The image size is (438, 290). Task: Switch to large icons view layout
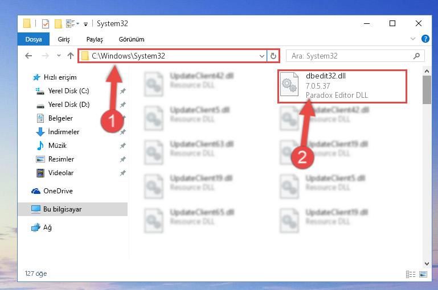point(423,274)
